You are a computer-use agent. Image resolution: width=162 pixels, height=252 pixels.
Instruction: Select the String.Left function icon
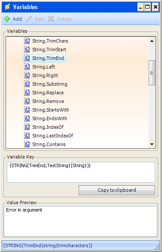(27, 67)
